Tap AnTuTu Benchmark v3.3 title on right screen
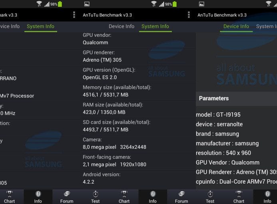 tap(222, 15)
